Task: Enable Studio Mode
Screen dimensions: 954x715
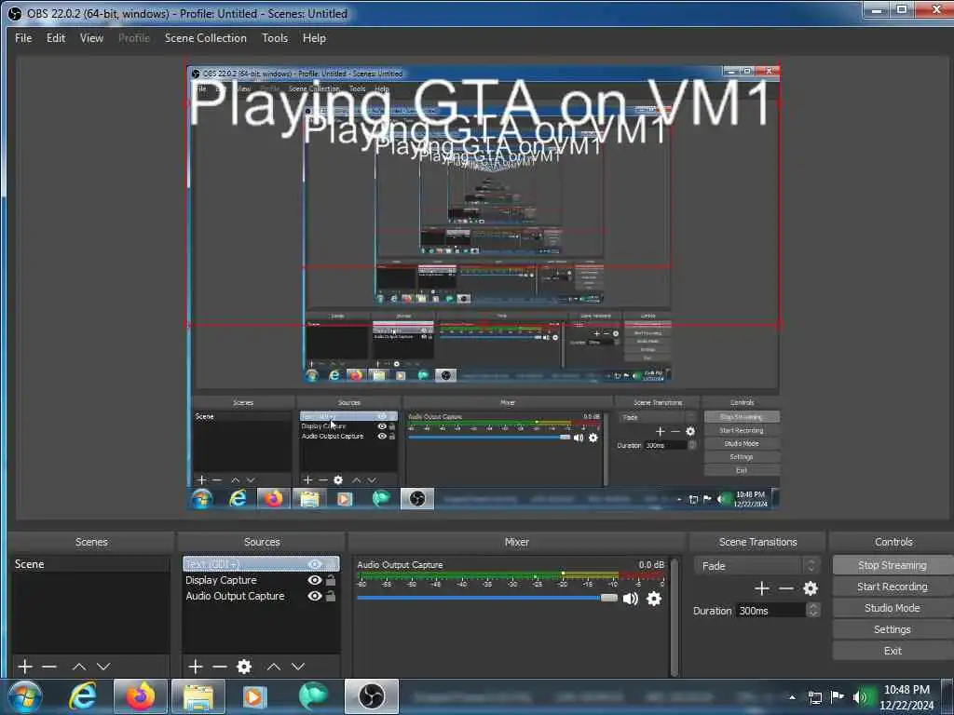Action: click(892, 607)
